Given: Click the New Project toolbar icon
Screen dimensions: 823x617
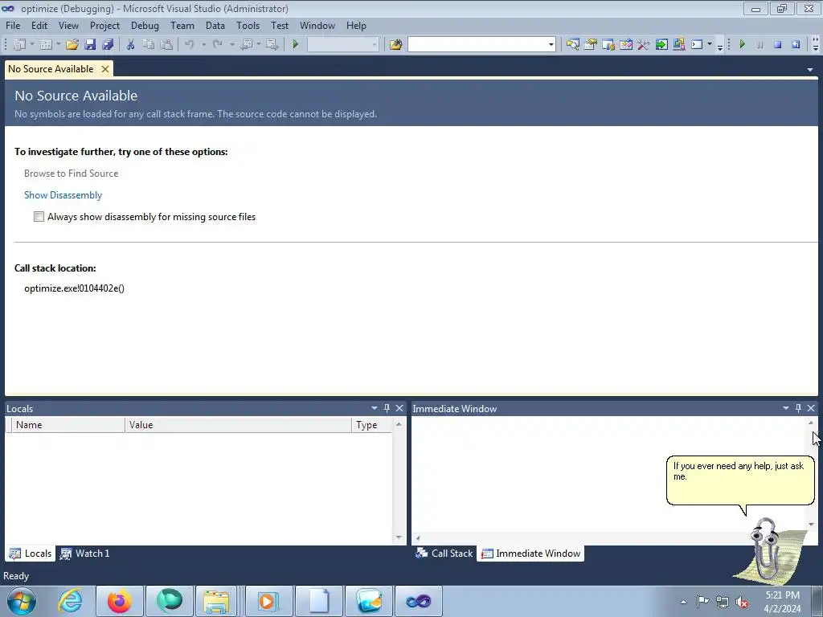Looking at the screenshot, I should point(19,45).
